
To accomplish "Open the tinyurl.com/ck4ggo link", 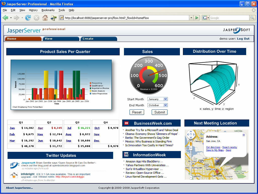I will click(x=70, y=177).
